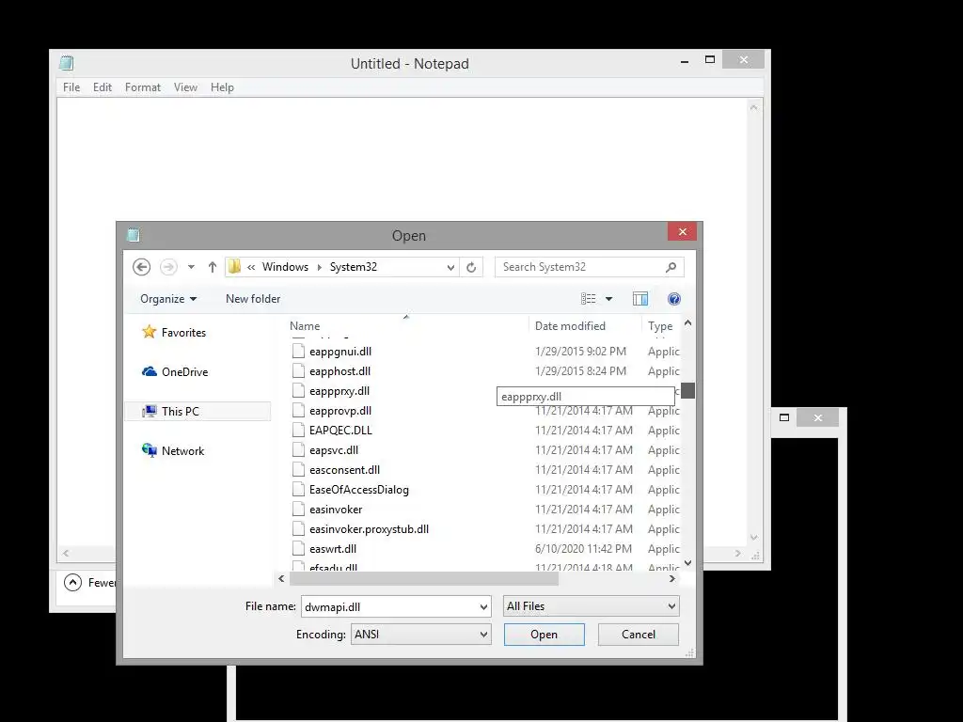Viewport: 963px width, 722px height.
Task: Click the Search System32 box
Action: point(579,267)
